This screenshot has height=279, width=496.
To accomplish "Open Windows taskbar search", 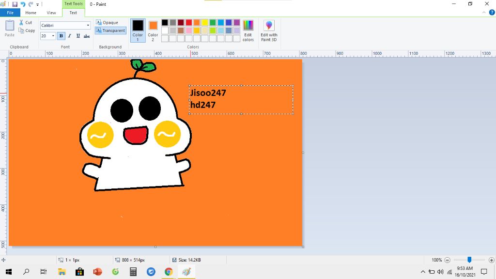I will (x=26, y=272).
